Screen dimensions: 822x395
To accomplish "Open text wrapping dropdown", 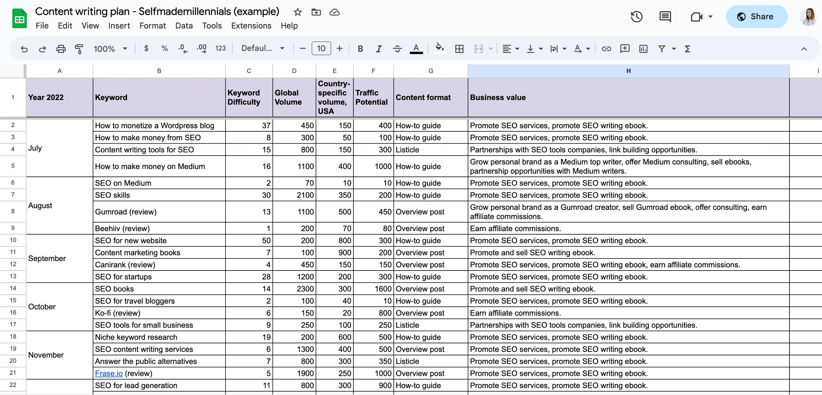I will (558, 49).
